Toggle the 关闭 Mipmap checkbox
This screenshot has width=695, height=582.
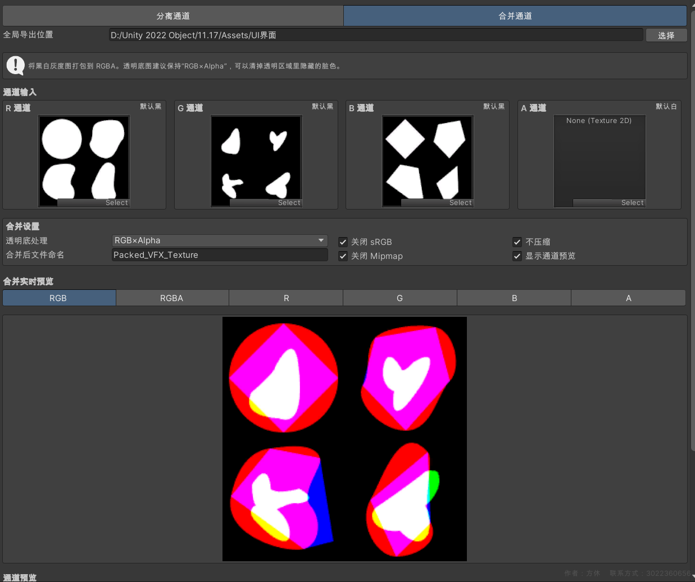pos(343,256)
